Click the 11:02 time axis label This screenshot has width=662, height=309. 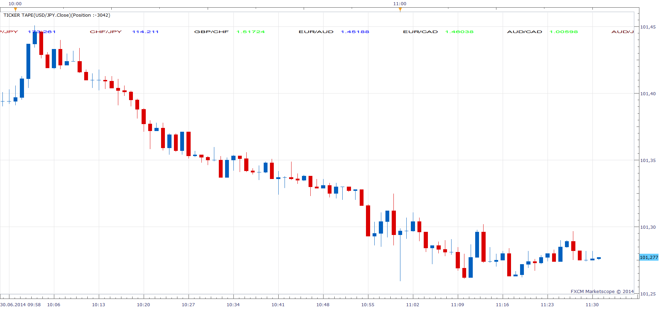(413, 305)
